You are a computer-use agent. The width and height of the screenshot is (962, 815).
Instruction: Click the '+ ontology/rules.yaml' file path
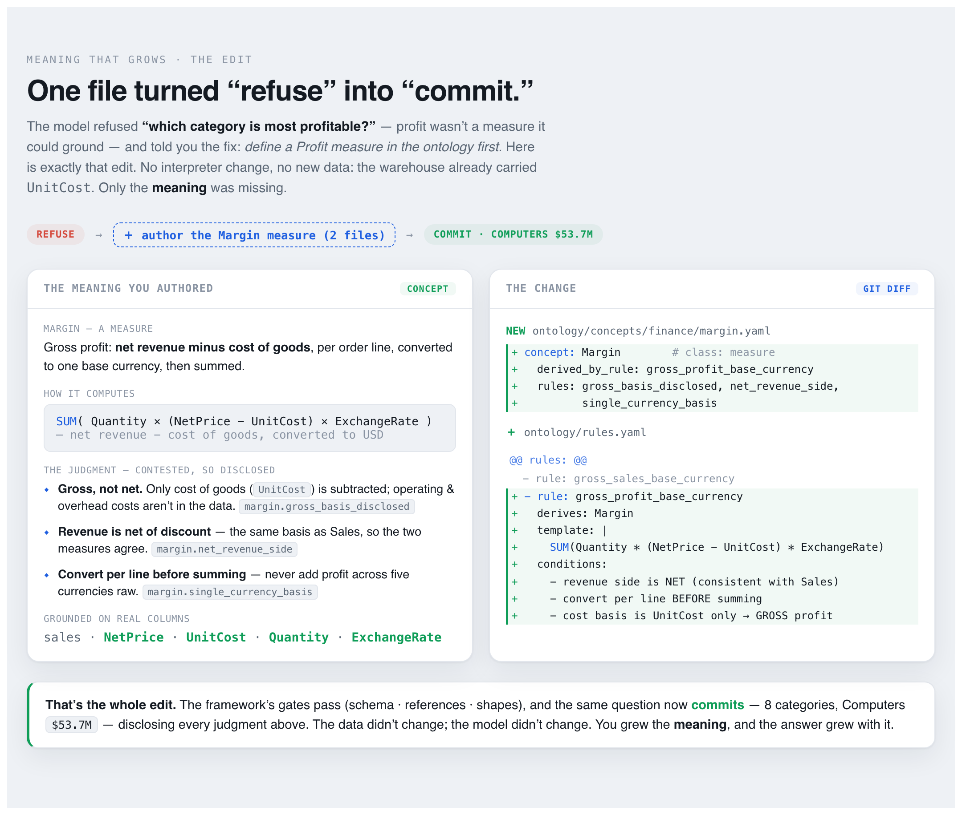[x=576, y=432]
